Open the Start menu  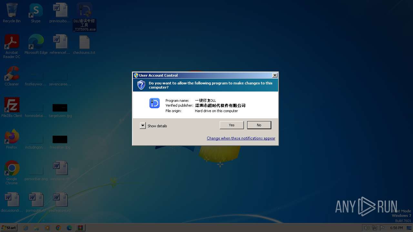pyautogui.click(x=9, y=227)
